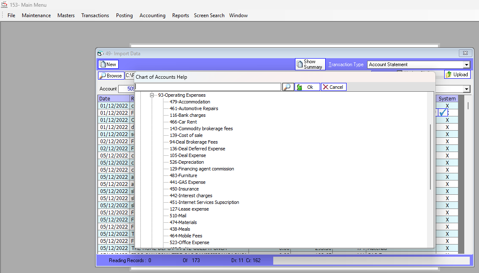Focus the Chart of Accounts search field
Screen dimensions: 479x273
(208, 87)
